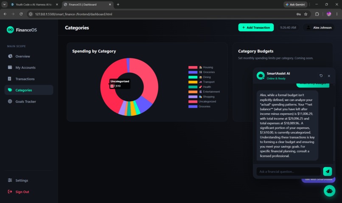Click the 'Category Budgets' heading

point(255,51)
